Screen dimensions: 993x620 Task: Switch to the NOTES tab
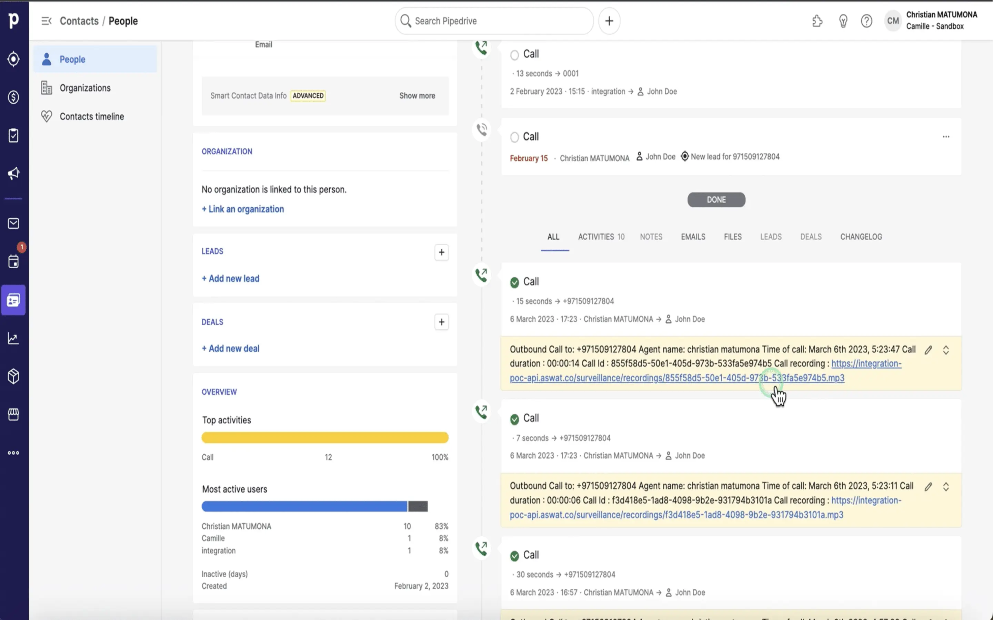pos(651,236)
